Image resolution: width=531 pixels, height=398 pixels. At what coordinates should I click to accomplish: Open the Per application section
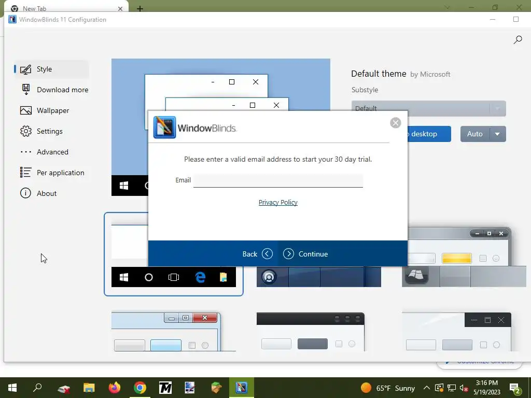[52, 173]
